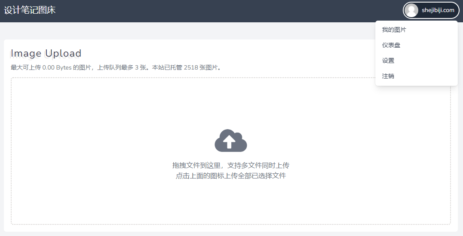
Task: Open 我的图片 from the user menu
Action: click(394, 30)
